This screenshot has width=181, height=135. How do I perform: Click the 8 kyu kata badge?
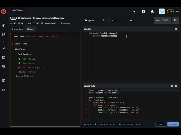[x=14, y=18]
